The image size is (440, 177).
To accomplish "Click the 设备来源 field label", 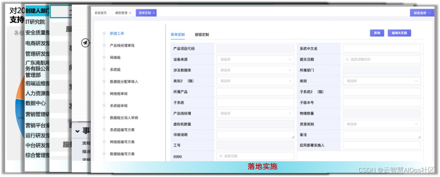I will pos(180,59).
